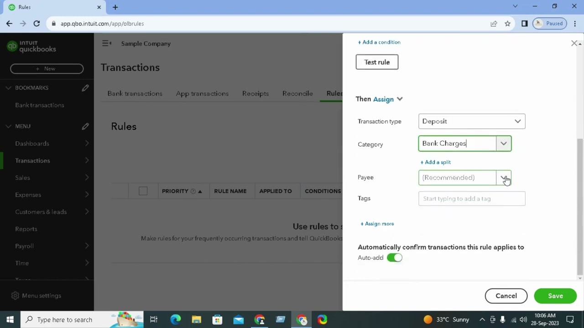Open Chrome three-dot menu
Screen dimensions: 584x328
[x=575, y=24]
